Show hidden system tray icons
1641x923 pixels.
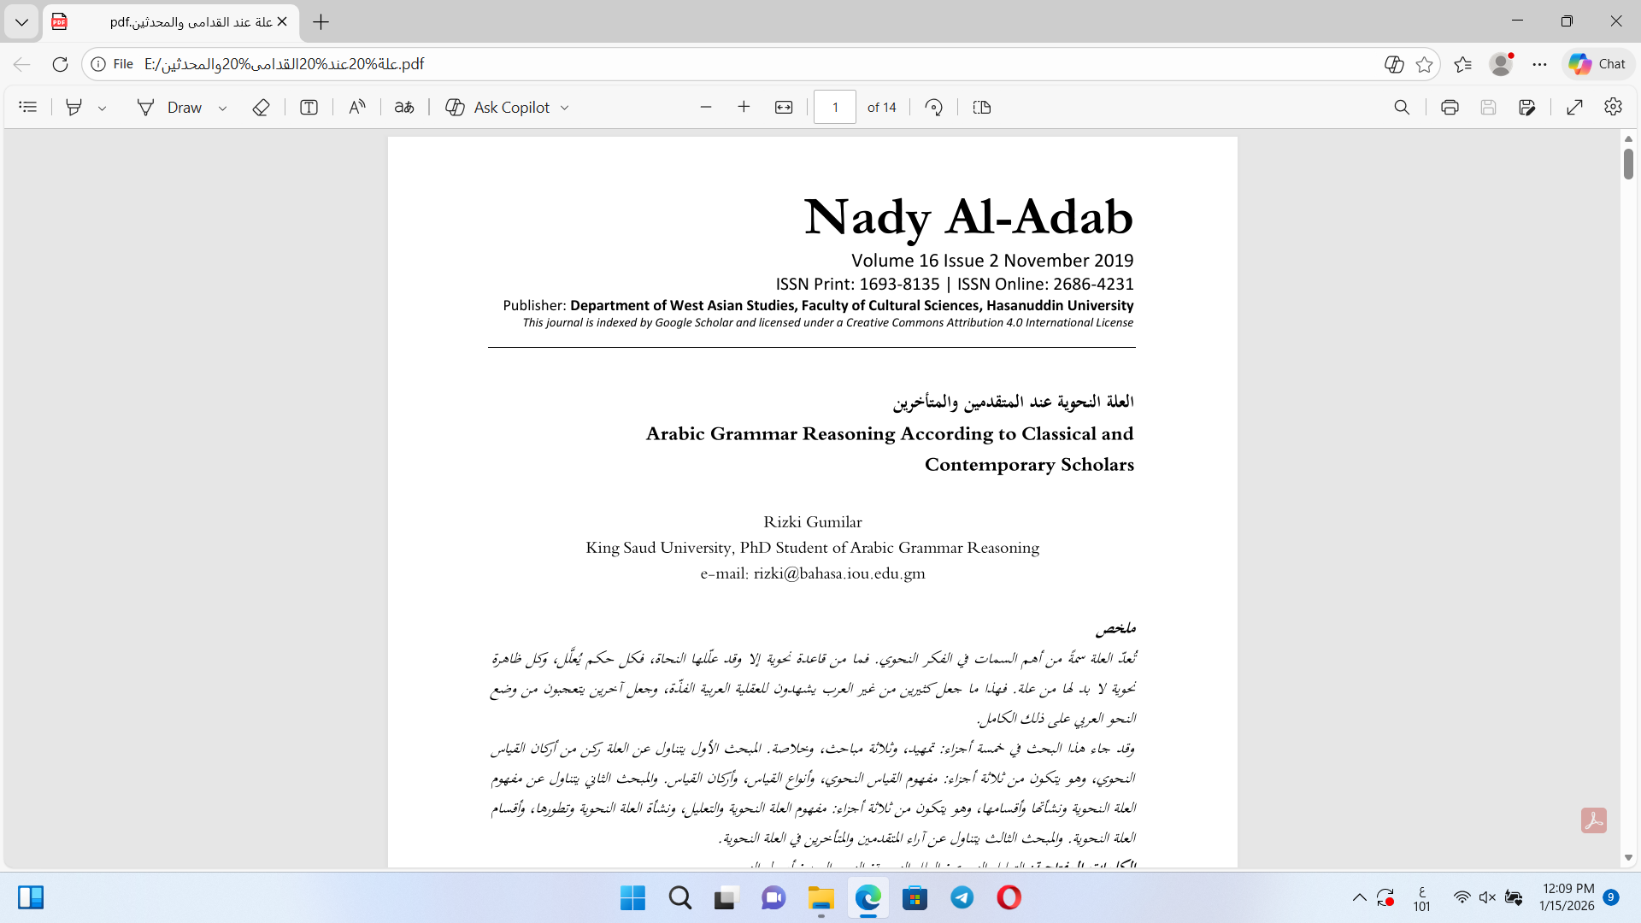point(1359,897)
